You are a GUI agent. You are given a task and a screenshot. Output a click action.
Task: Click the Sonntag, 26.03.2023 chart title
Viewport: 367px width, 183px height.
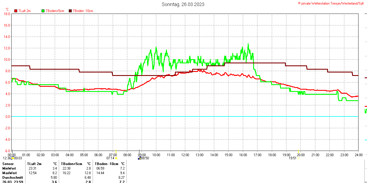pos(183,4)
